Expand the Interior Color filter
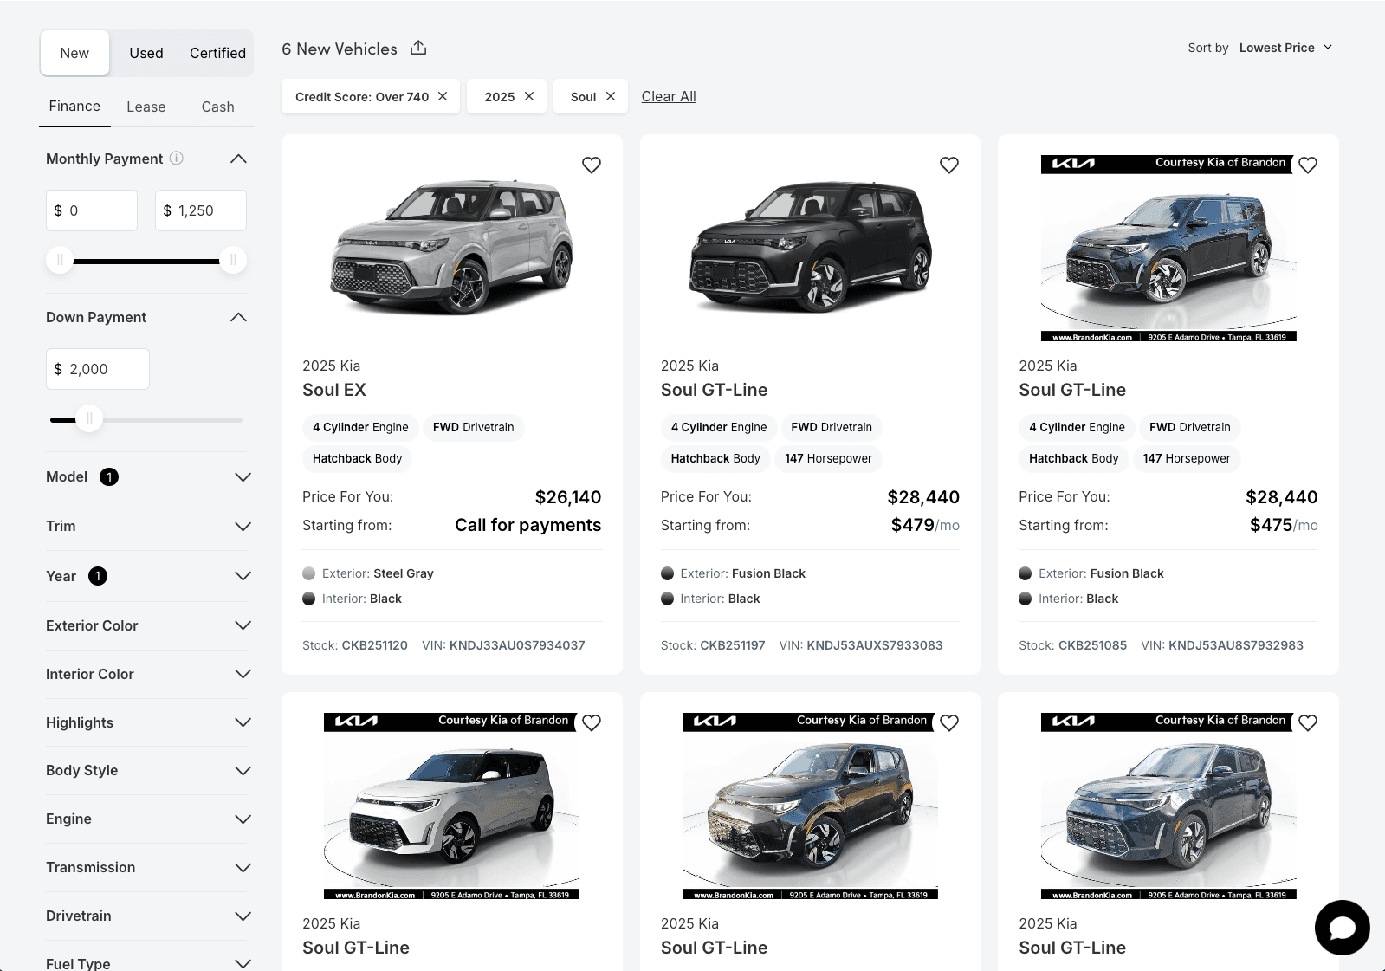The width and height of the screenshot is (1385, 971). click(146, 674)
